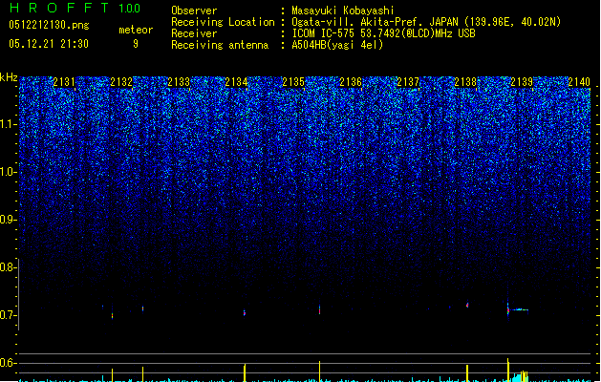This screenshot has height=382, width=601.
Task: Select observer name Masayuki Kobayashi
Action: [343, 11]
